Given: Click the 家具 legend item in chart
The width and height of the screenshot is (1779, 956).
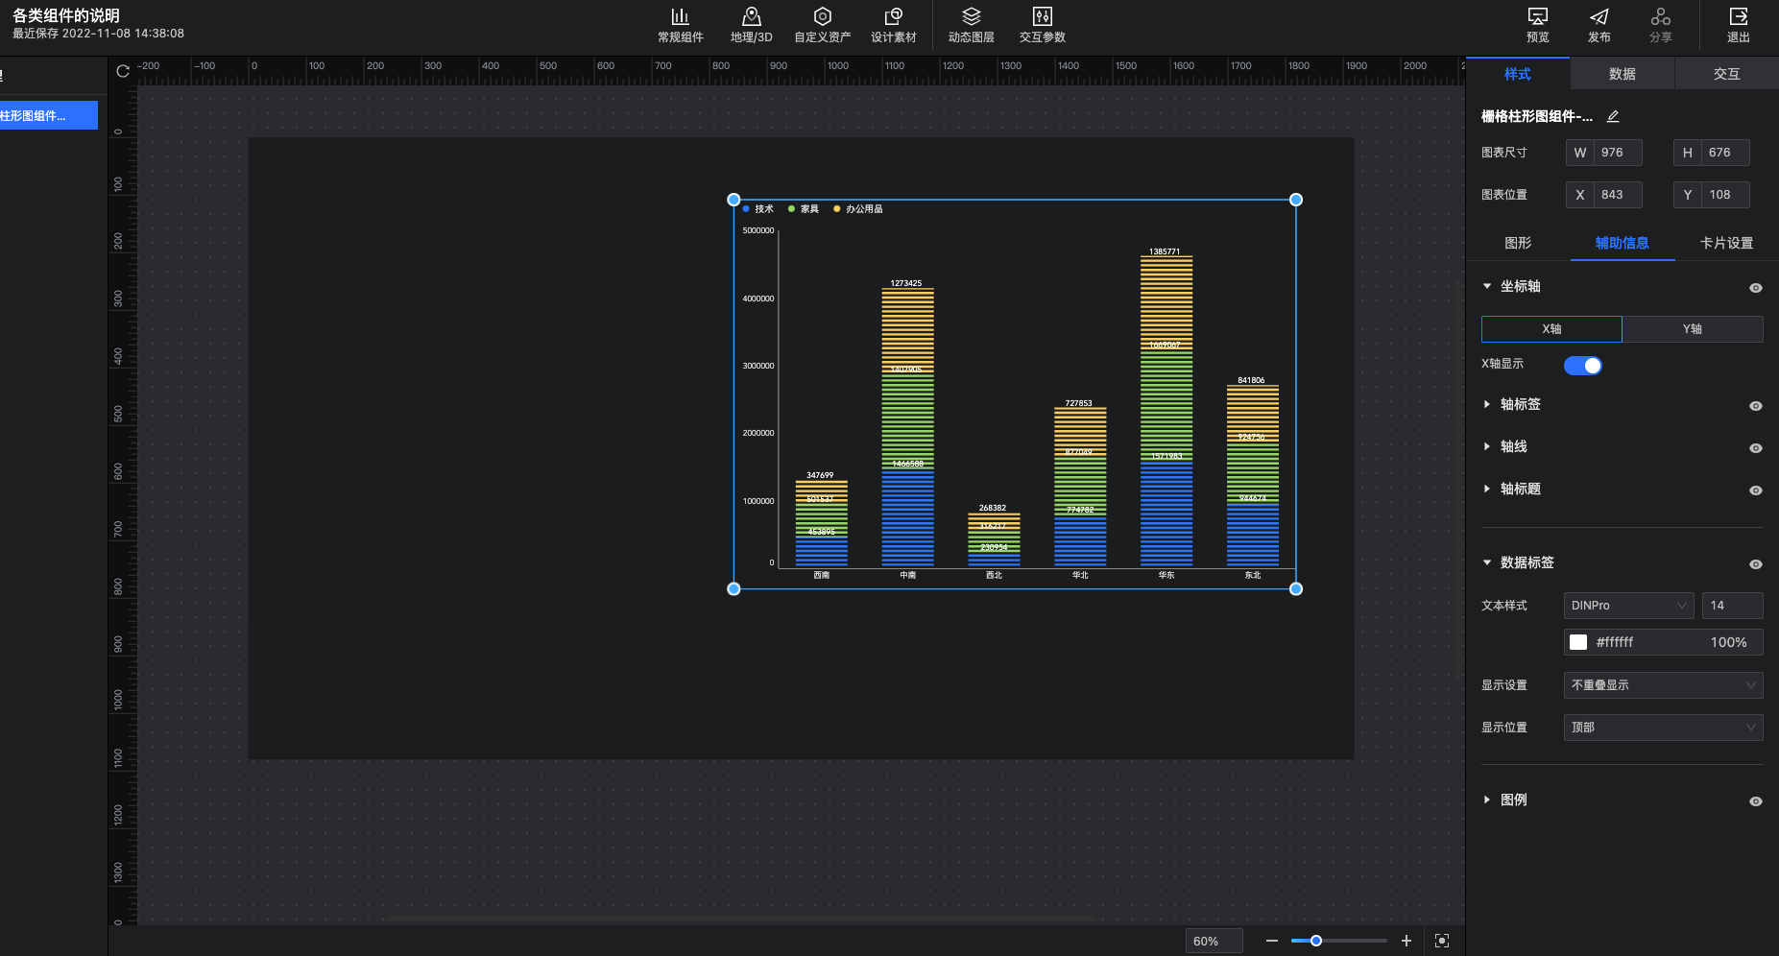Looking at the screenshot, I should click(x=804, y=208).
